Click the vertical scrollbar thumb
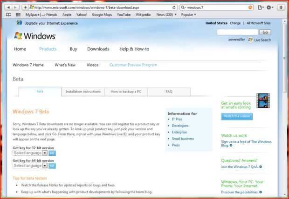Viewport: 289px width, 199px height. pos(285,58)
